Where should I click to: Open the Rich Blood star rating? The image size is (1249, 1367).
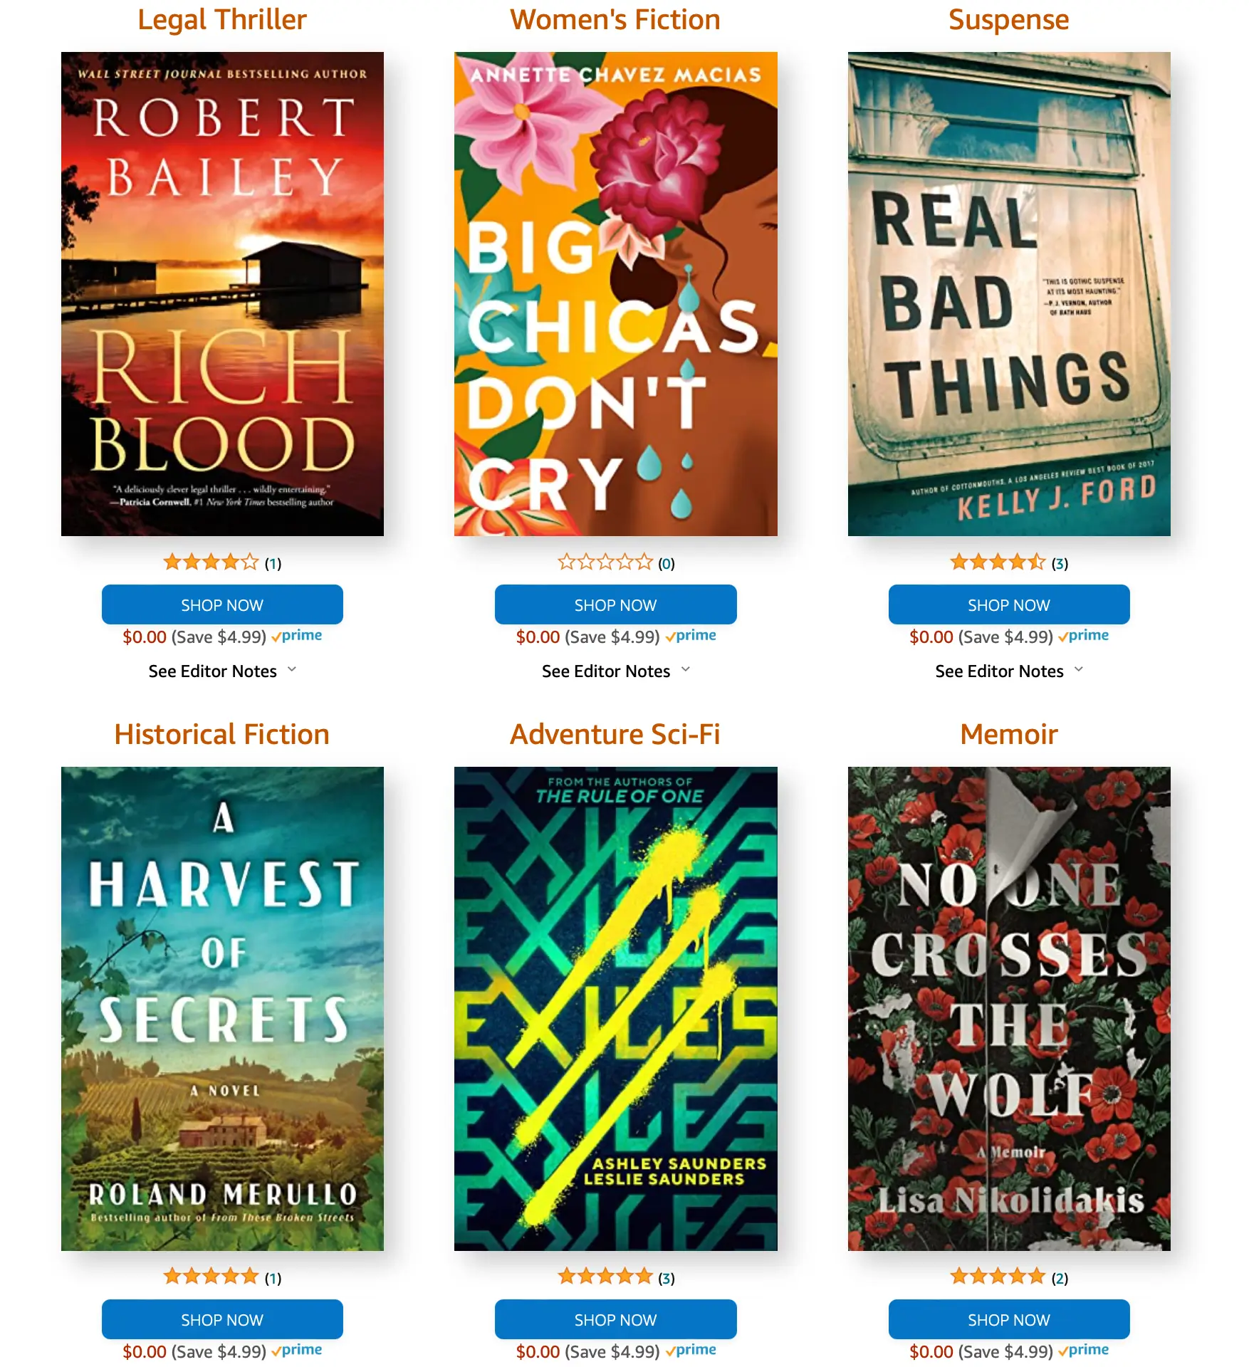[x=211, y=562]
